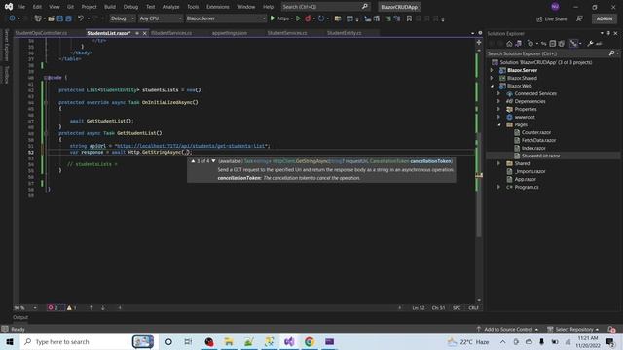Open the Blazor.Server startup project dropdown
This screenshot has height=350, width=623.
[226, 18]
